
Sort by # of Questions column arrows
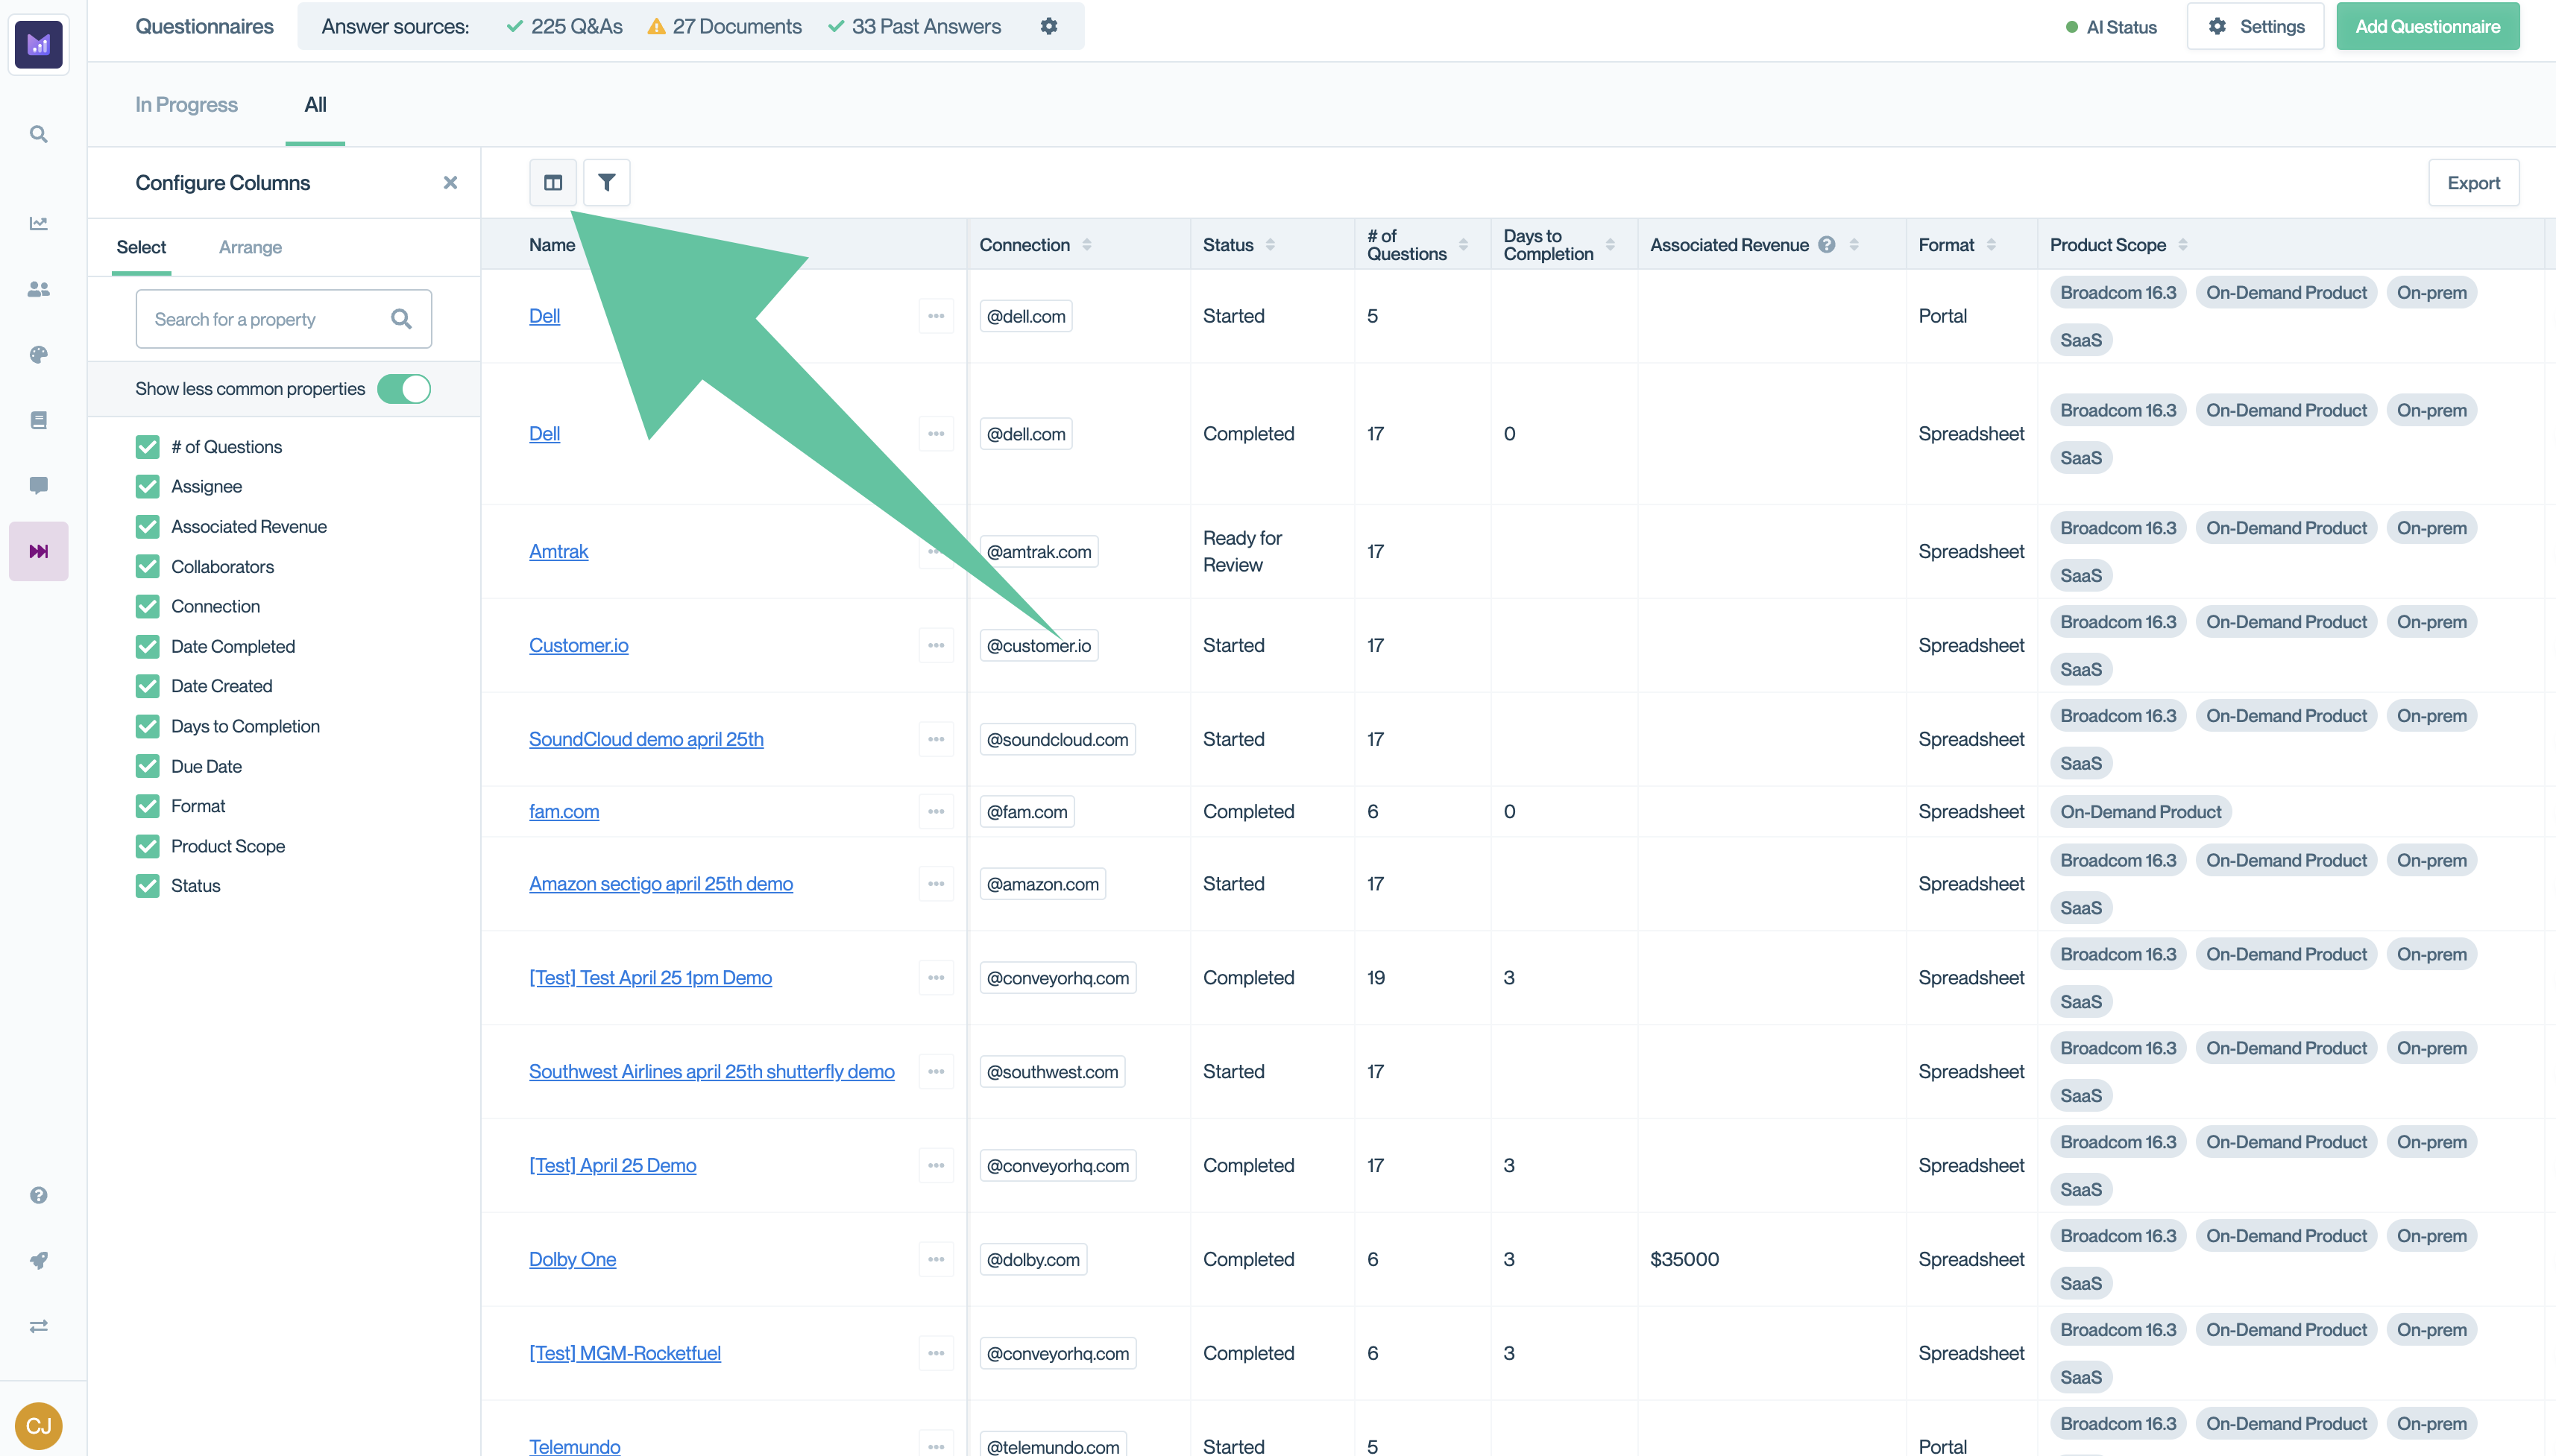pyautogui.click(x=1463, y=244)
